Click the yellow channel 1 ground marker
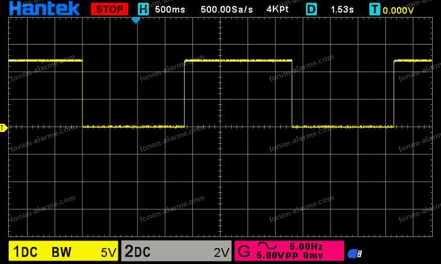Viewport: 441px width, 264px height. tap(3, 127)
